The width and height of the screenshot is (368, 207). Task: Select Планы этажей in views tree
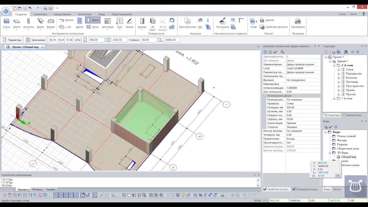[346, 136]
